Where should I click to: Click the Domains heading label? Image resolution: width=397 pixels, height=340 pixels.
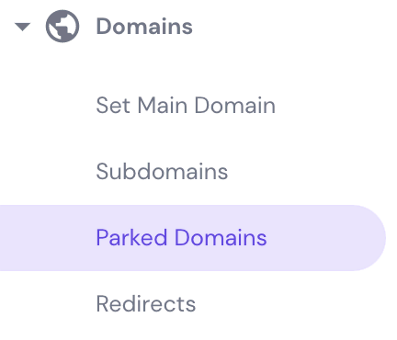coord(144,27)
